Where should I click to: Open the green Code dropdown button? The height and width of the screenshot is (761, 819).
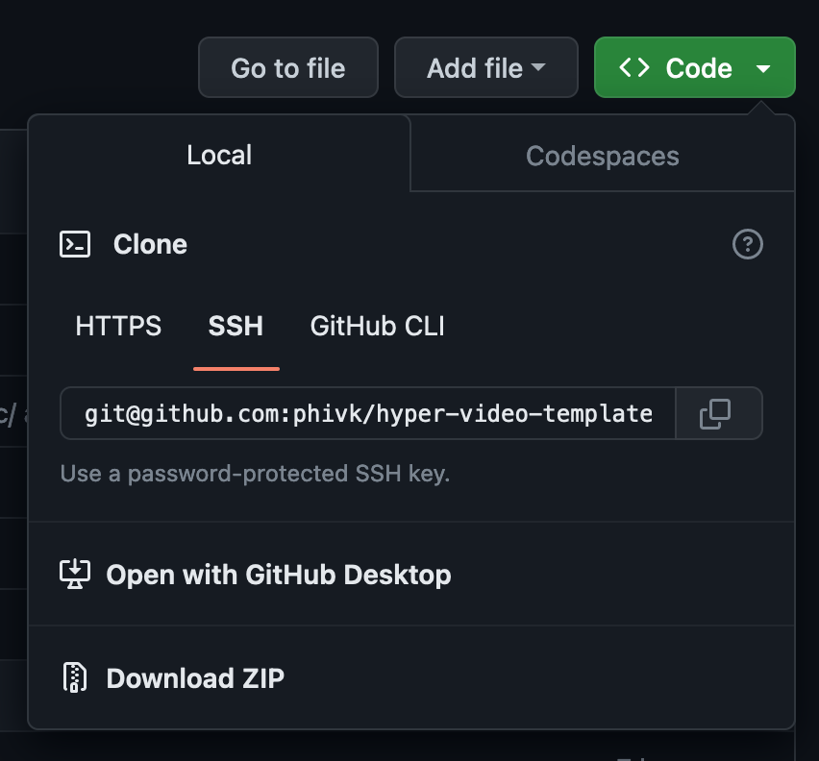(695, 67)
